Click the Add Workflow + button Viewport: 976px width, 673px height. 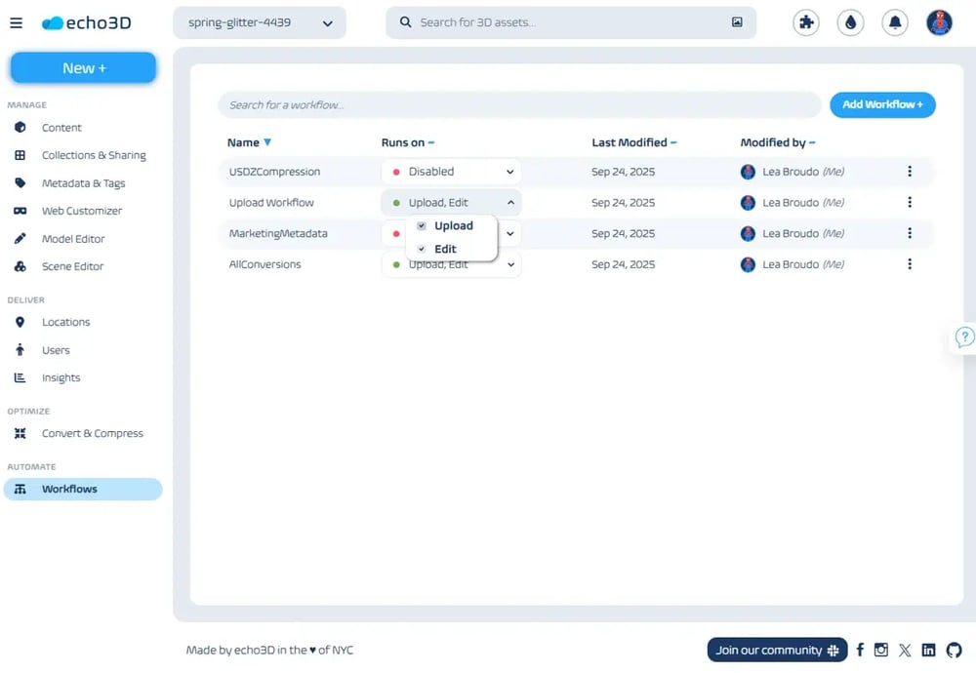coord(882,104)
